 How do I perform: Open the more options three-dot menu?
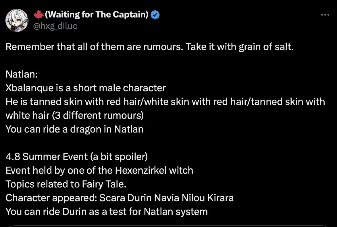325,15
